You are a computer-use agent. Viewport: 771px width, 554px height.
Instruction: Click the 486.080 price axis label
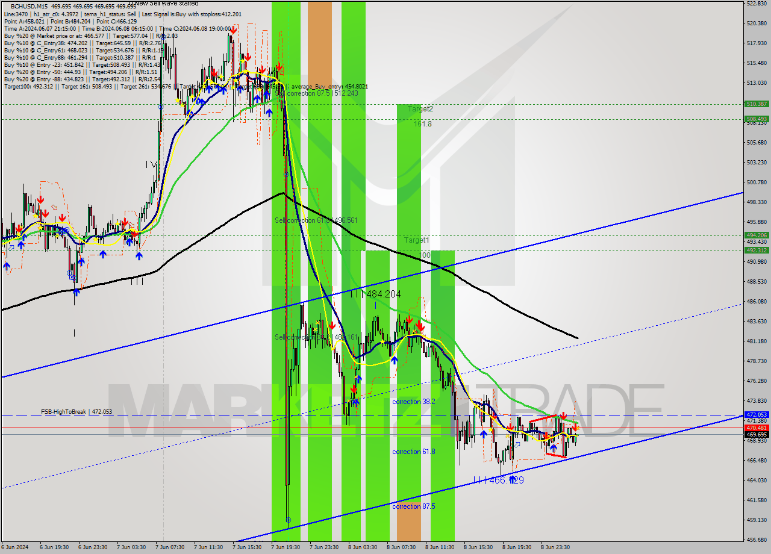coord(757,302)
